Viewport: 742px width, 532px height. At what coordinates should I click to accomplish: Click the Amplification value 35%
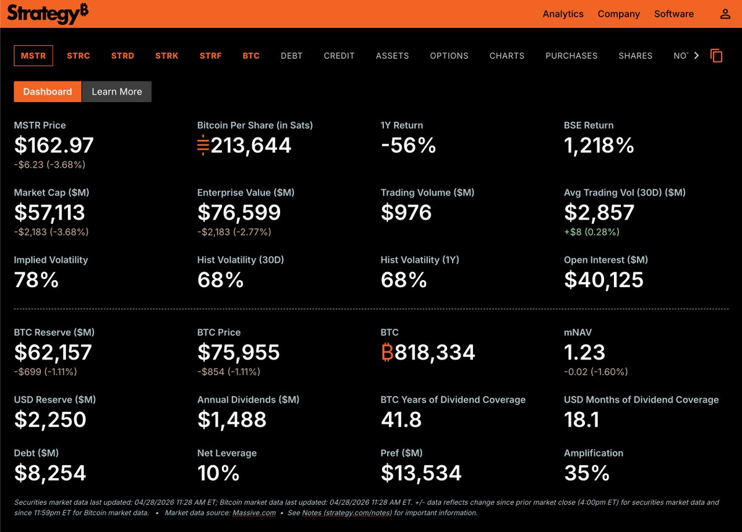pos(587,473)
